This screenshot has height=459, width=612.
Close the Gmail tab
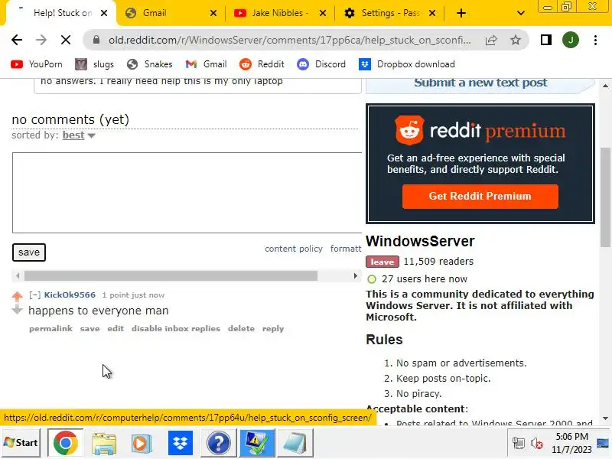click(x=213, y=13)
